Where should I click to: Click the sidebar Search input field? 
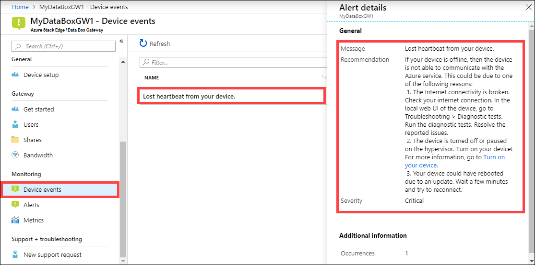63,46
